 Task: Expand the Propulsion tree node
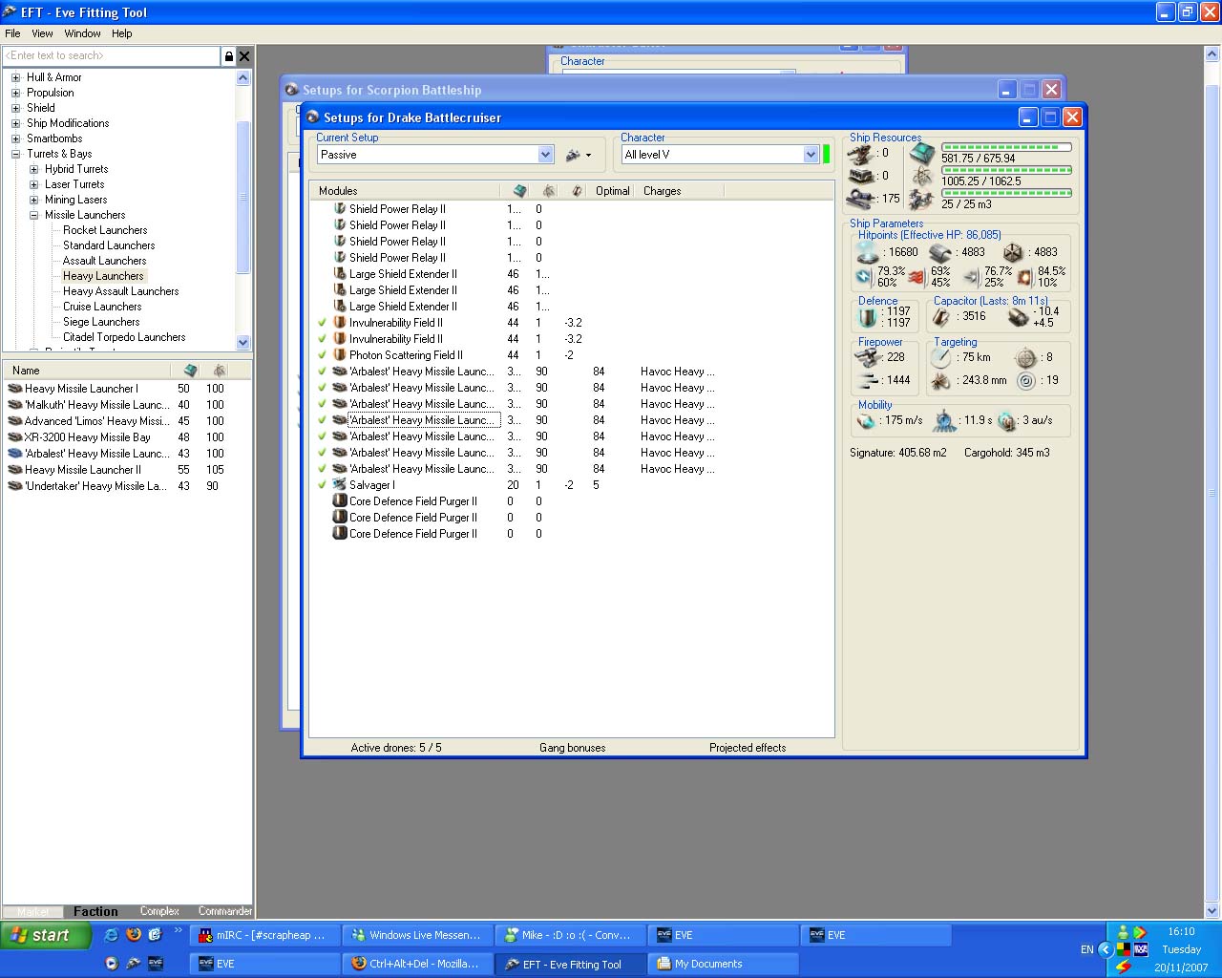[15, 94]
